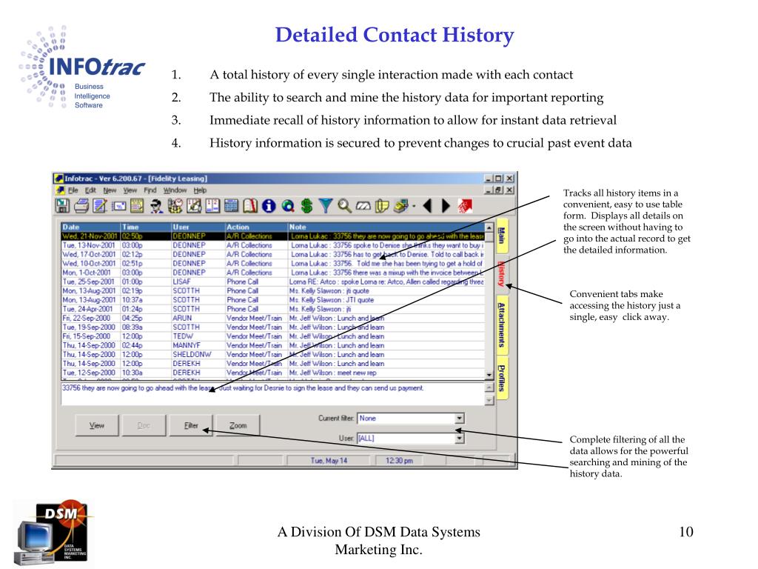
Task: Click history table scrollbar up arrow
Action: click(x=489, y=227)
